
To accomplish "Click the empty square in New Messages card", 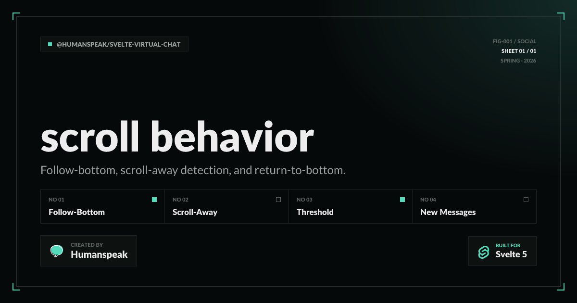I will [x=526, y=200].
